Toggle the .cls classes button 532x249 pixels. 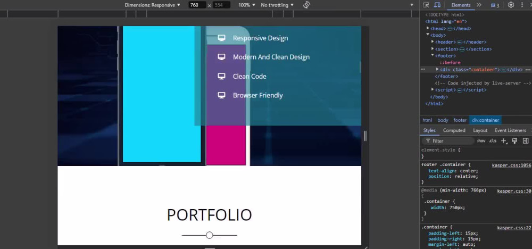click(x=492, y=141)
